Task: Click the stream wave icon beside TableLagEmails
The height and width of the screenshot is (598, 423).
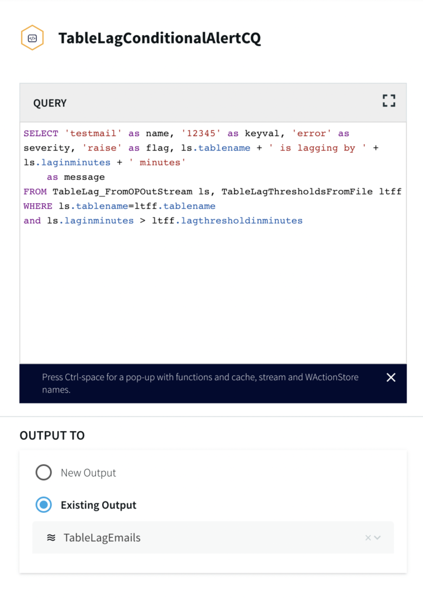Action: (x=51, y=538)
